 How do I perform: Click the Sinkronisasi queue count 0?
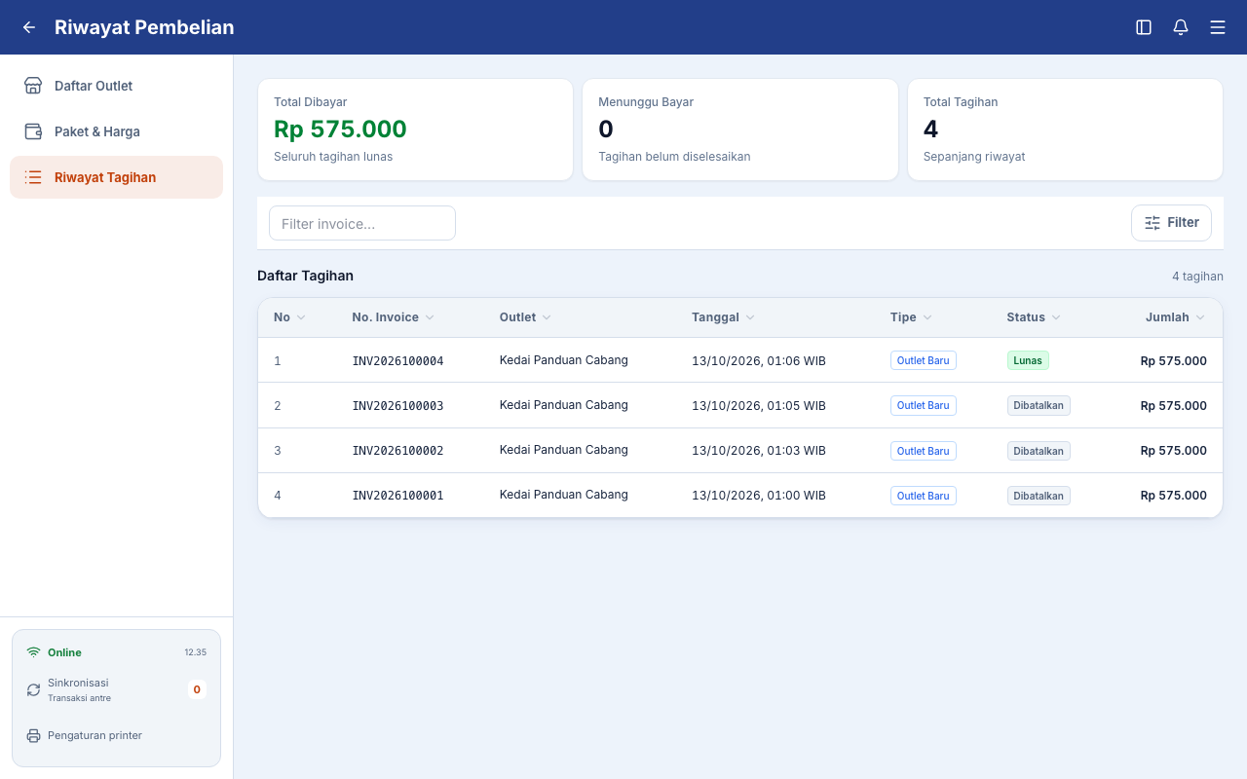[x=197, y=689]
